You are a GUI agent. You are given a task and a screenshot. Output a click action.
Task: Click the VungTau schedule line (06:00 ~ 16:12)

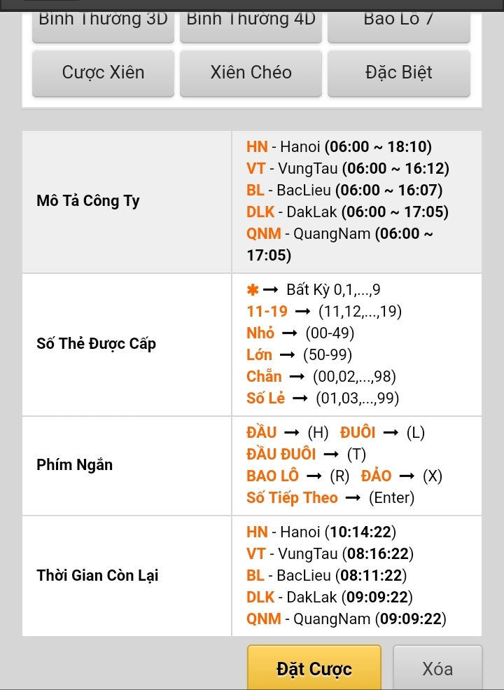(348, 169)
